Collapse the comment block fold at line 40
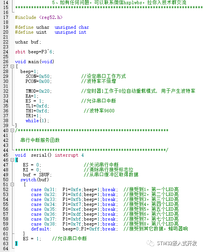 point(12,130)
